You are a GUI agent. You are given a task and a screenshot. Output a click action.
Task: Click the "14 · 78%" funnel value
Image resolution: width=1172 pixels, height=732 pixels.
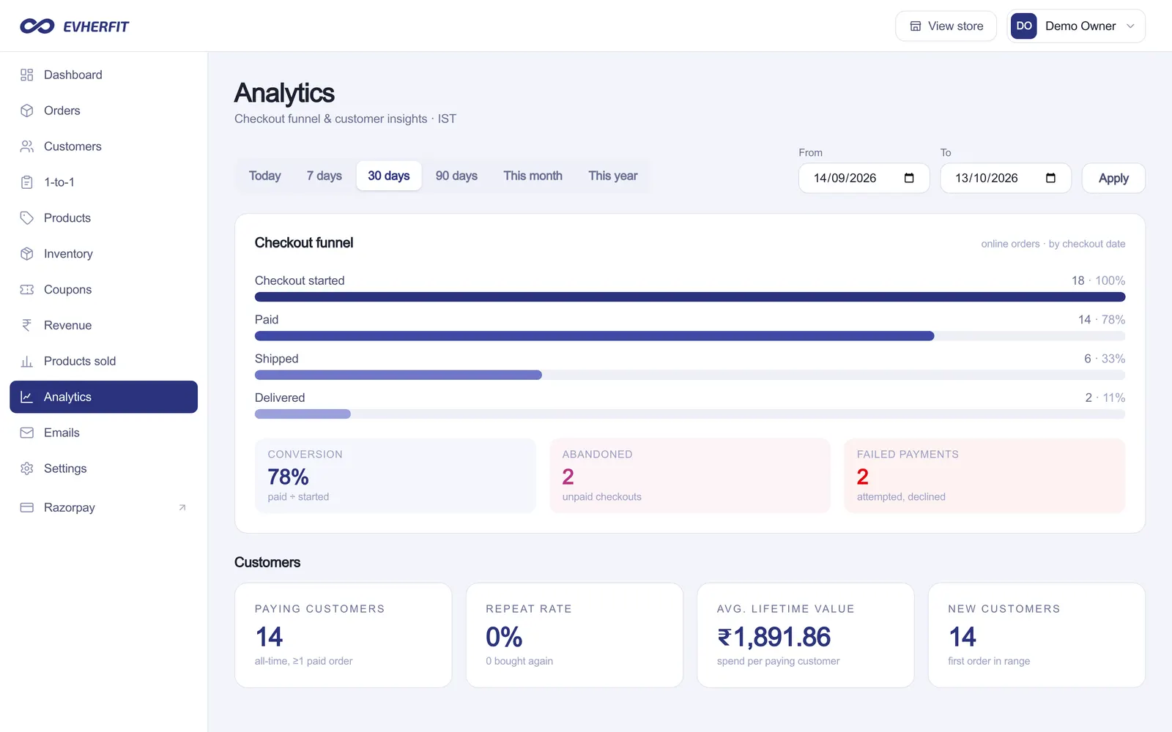(1102, 319)
